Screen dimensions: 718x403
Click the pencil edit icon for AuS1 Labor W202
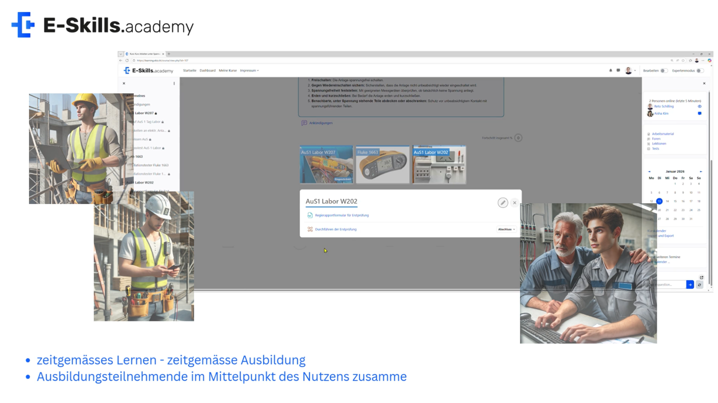click(x=503, y=202)
